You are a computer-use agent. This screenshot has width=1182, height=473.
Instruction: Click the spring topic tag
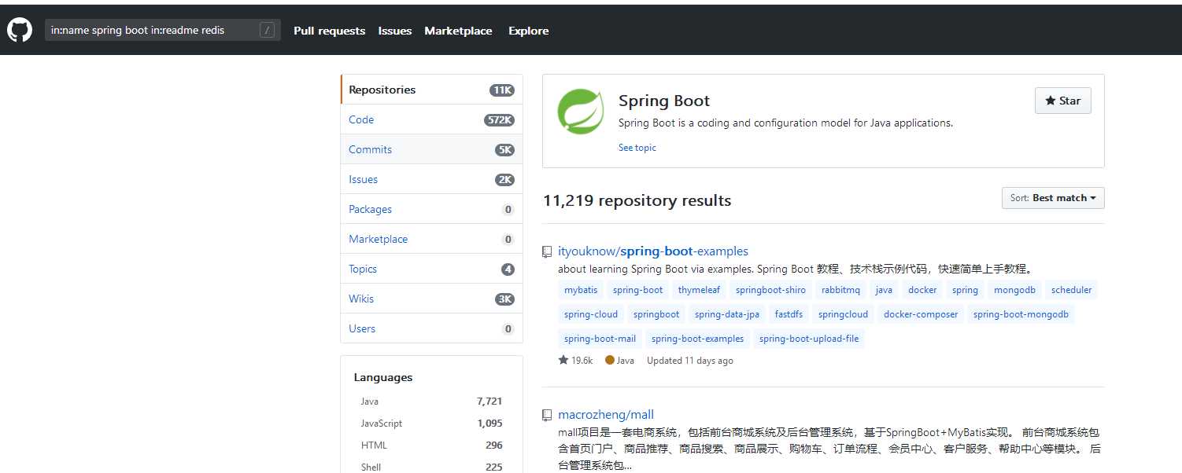(966, 290)
